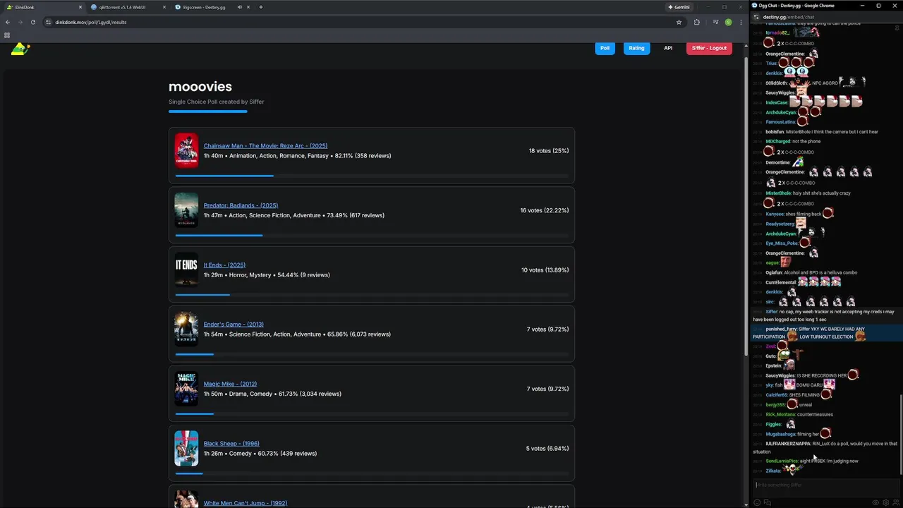Focus the 'Write something Siffer' chat input
903x508 pixels.
tap(826, 485)
